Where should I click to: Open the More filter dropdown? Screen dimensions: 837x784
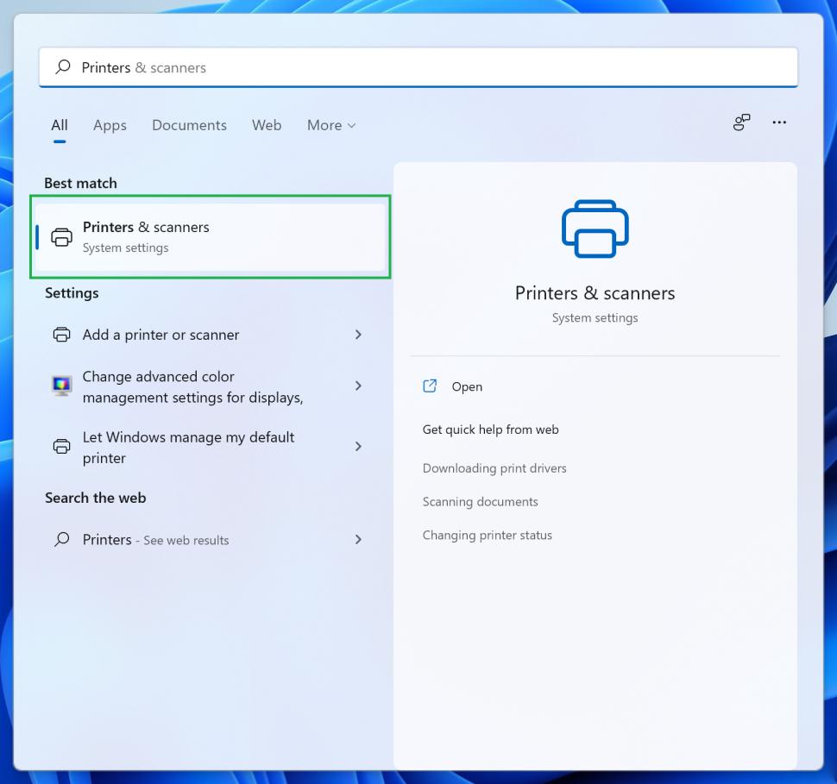coord(331,125)
